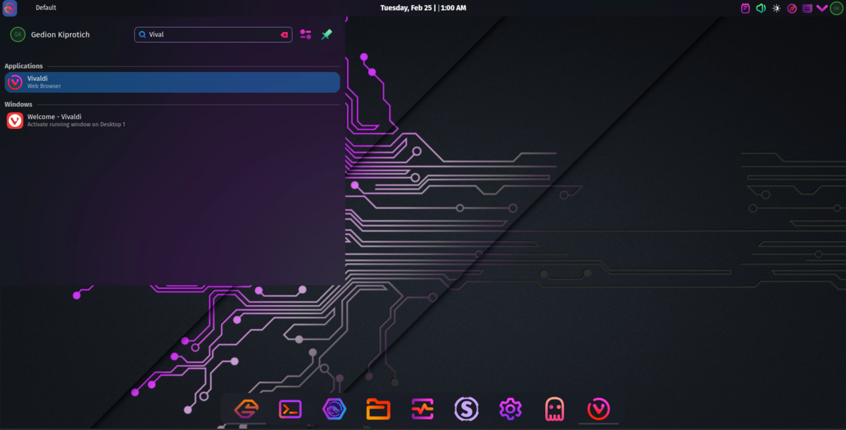
Task: Clear the search with the backspace button
Action: click(x=284, y=35)
